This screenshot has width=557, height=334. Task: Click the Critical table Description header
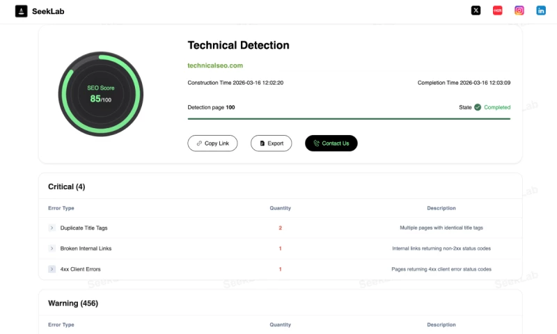point(441,208)
